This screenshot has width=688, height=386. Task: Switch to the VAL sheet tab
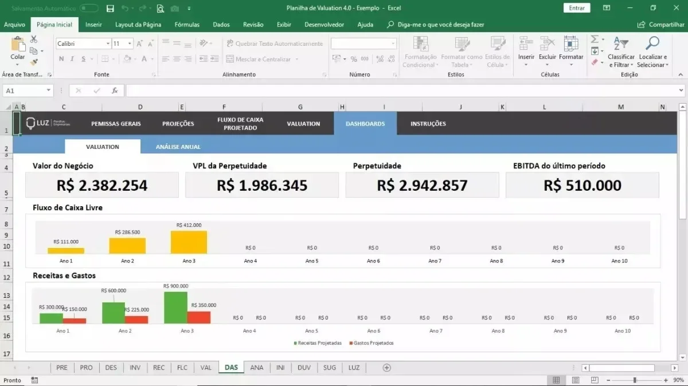click(206, 368)
